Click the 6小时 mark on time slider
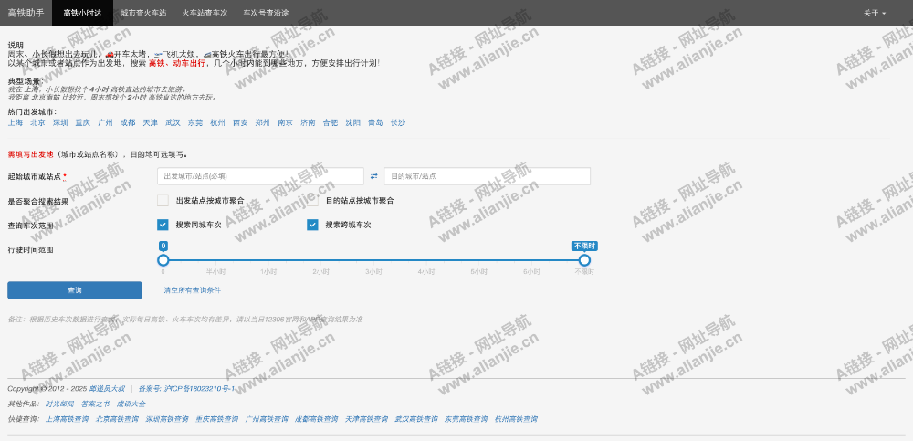 pos(531,271)
